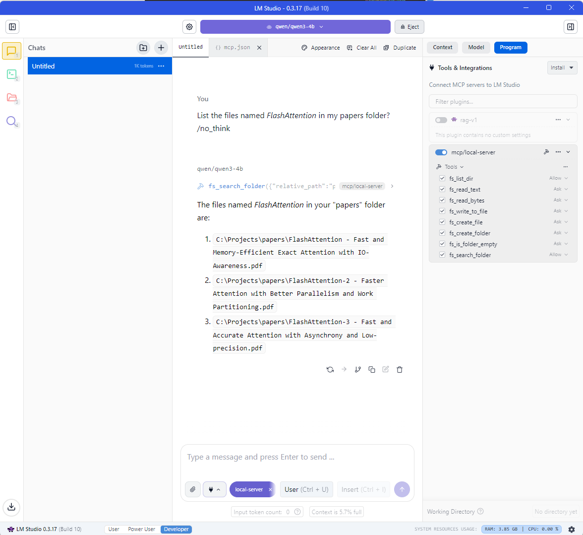
Task: Open the Model tab
Action: pos(476,48)
